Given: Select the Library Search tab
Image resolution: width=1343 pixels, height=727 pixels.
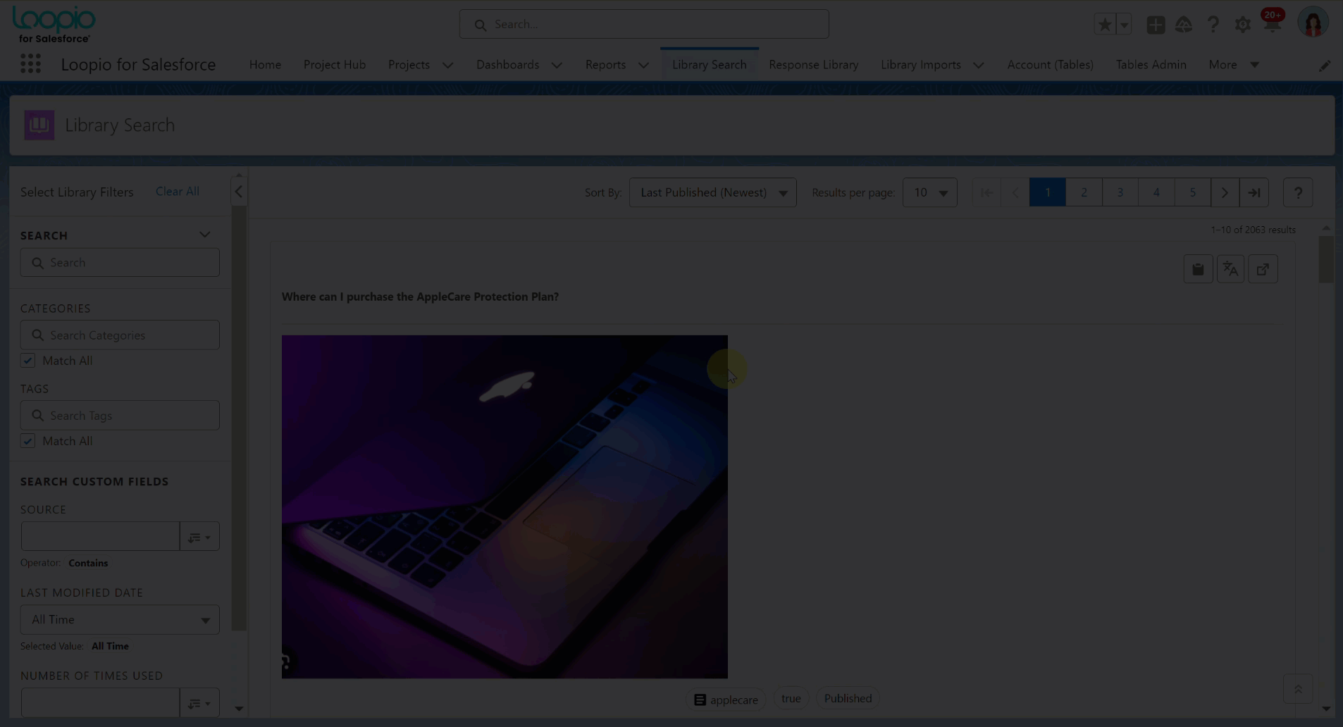Looking at the screenshot, I should tap(709, 65).
